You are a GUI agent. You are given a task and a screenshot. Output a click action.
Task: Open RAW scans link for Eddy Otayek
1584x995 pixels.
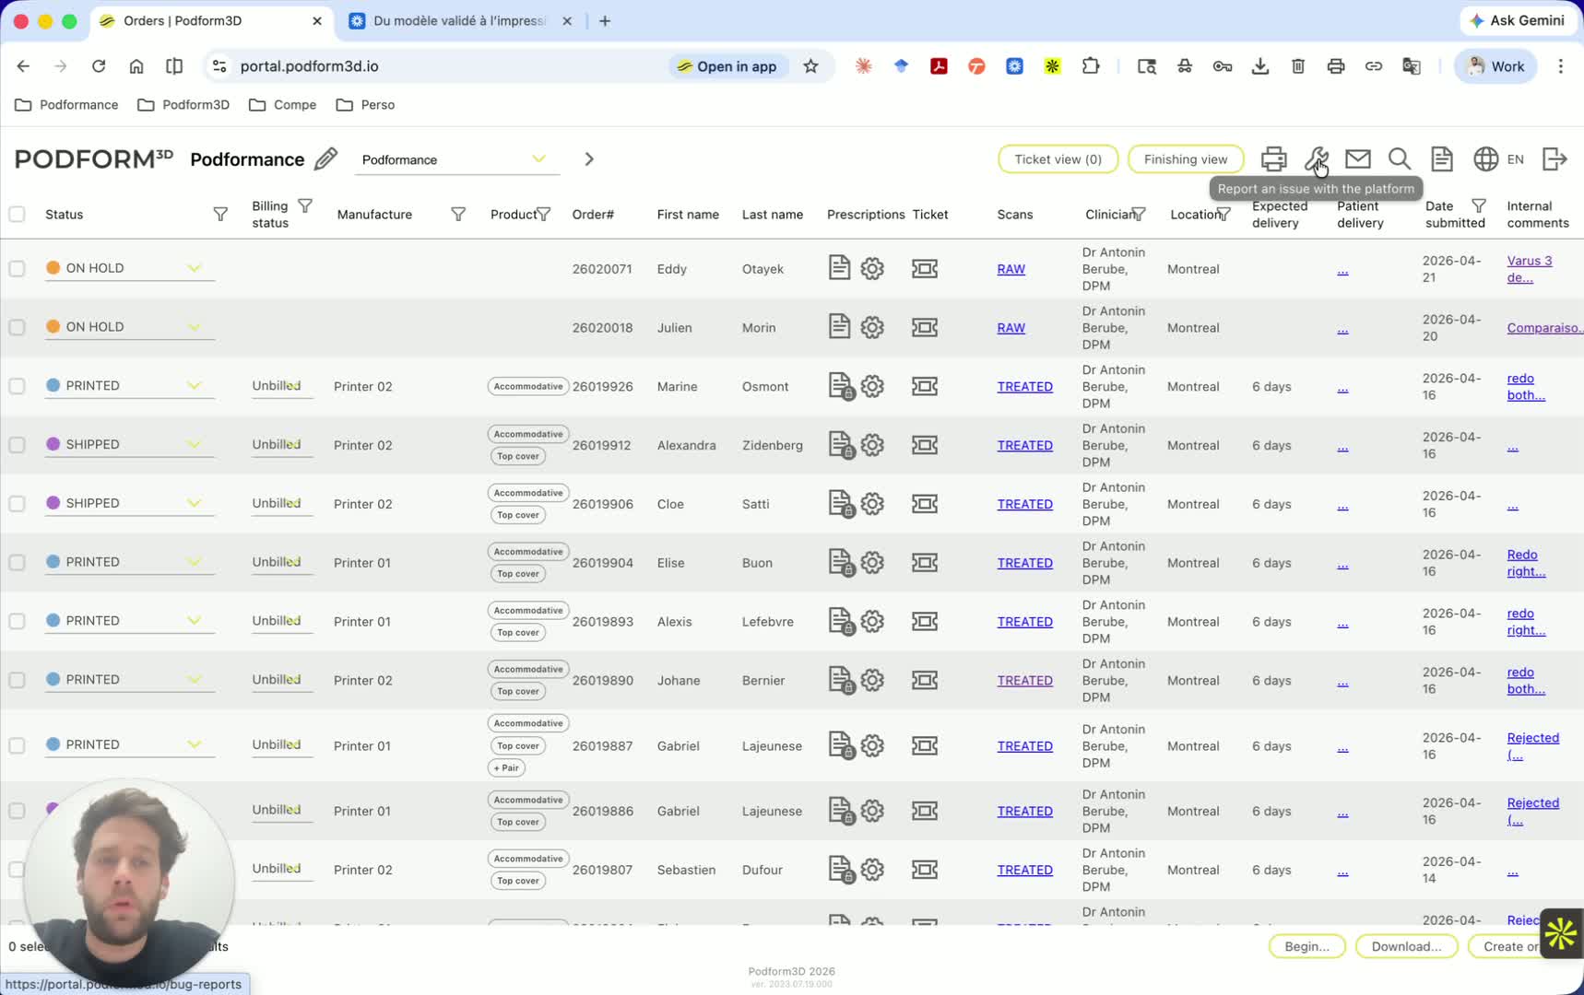tap(1011, 269)
